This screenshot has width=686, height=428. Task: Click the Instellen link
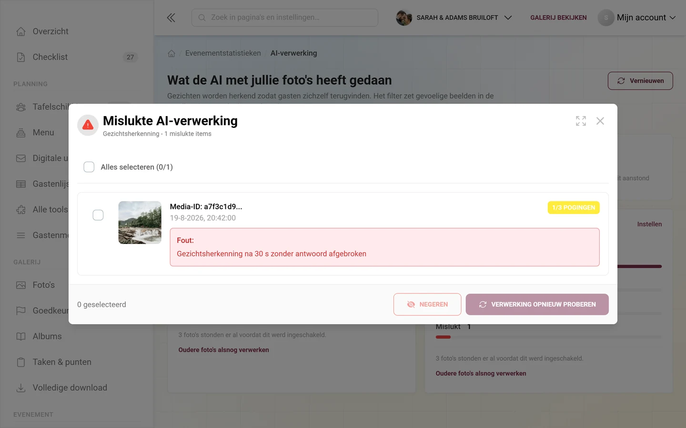[649, 224]
